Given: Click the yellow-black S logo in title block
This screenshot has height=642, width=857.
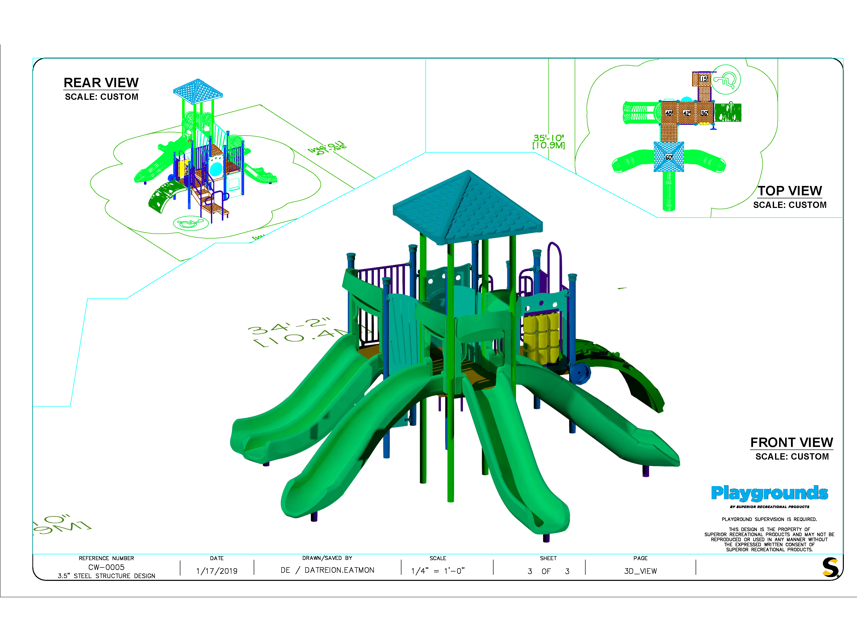Looking at the screenshot, I should click(x=831, y=568).
